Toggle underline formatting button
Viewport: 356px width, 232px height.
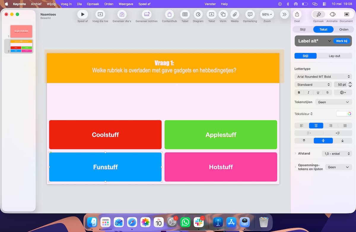point(318,93)
